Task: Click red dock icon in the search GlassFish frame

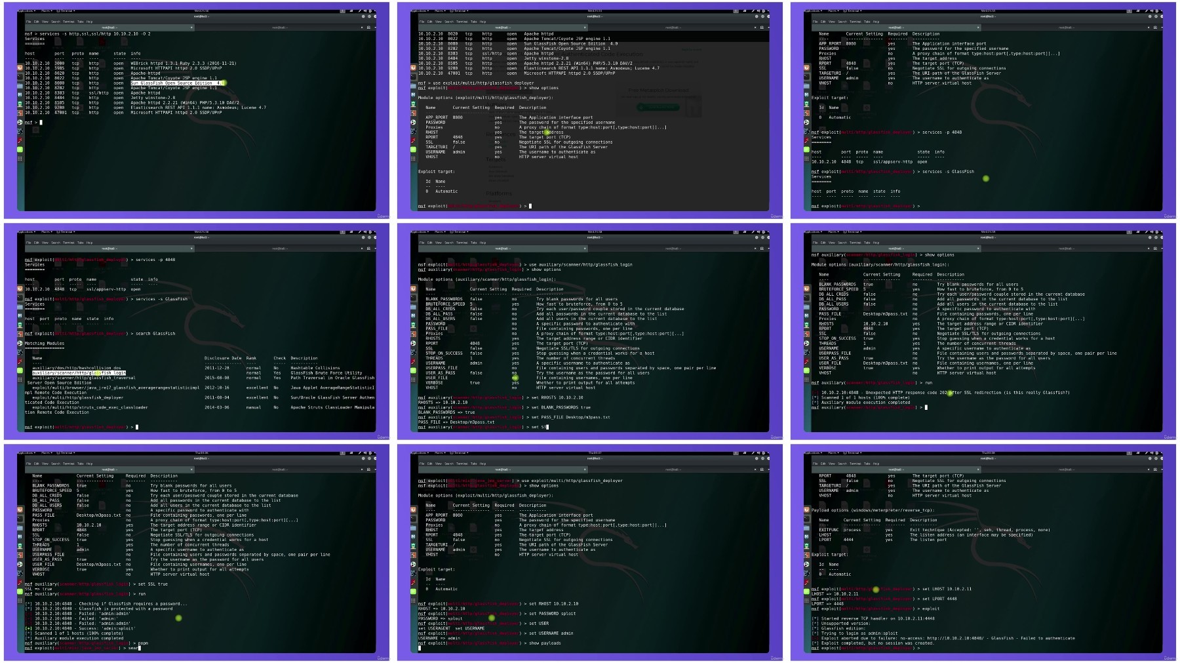Action: click(x=20, y=361)
